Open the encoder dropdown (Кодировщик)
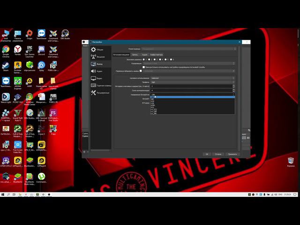This screenshot has width=300, height=225. tap(188, 63)
